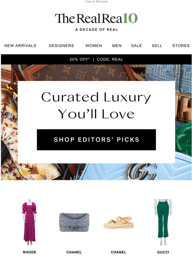Open the New Arrivals menu item

click(20, 46)
